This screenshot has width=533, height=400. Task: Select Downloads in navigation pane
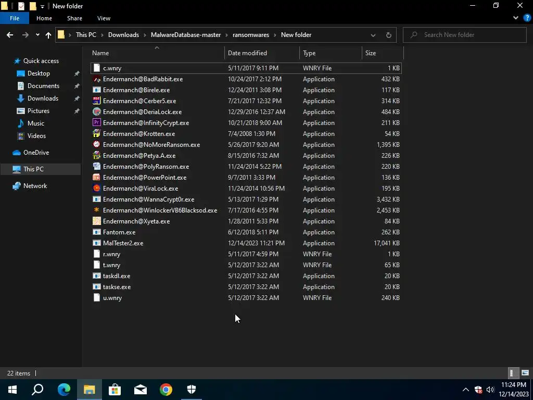(43, 98)
